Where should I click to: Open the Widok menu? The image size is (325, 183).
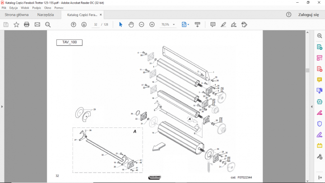25,8
